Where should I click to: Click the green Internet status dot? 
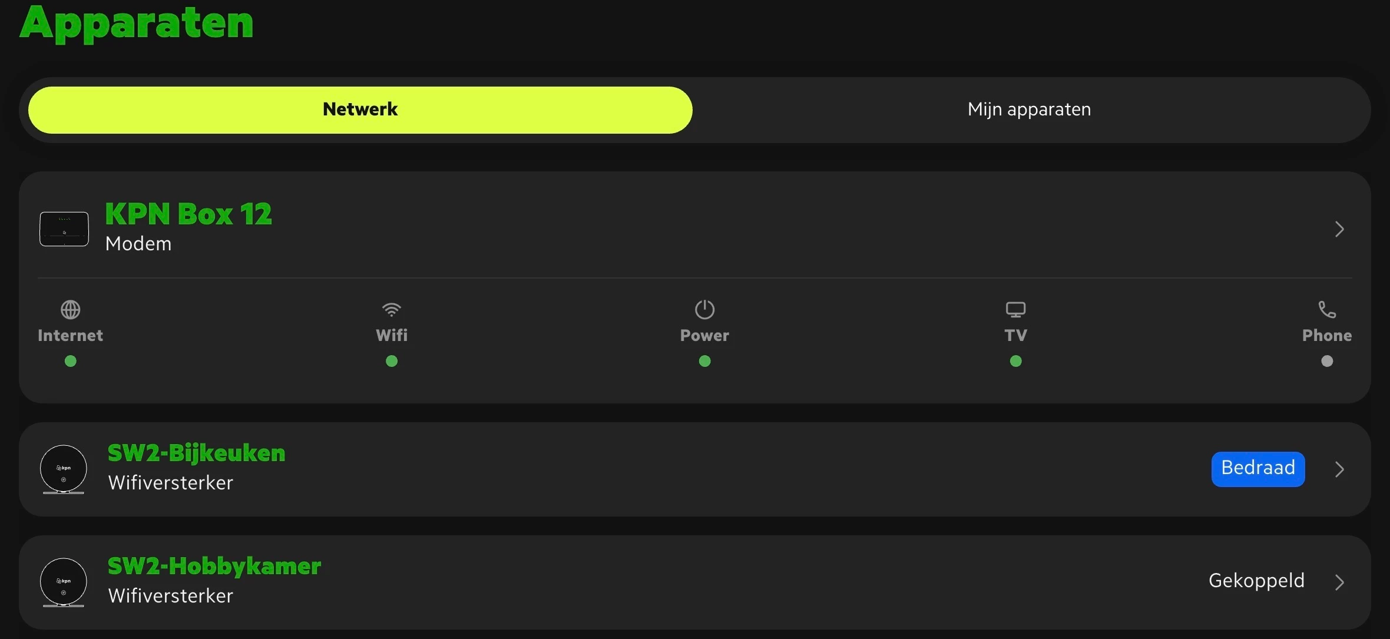point(70,361)
